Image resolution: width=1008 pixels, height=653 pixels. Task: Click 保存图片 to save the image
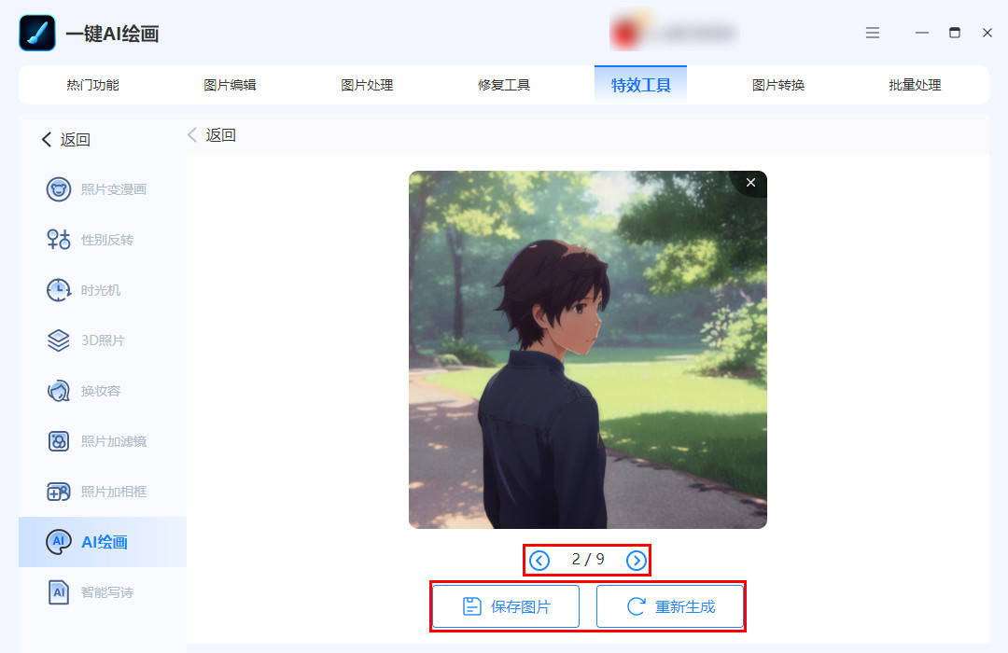pyautogui.click(x=506, y=606)
